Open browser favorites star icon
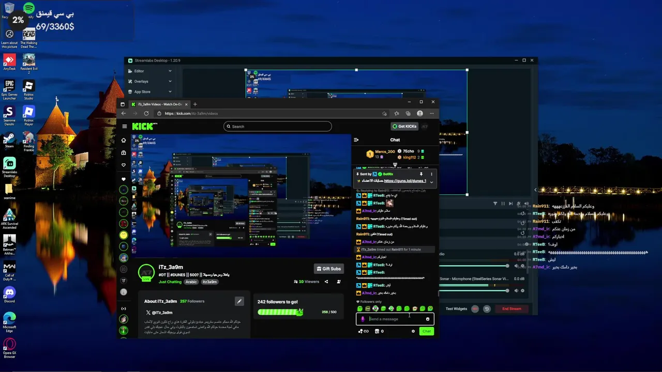 396,113
